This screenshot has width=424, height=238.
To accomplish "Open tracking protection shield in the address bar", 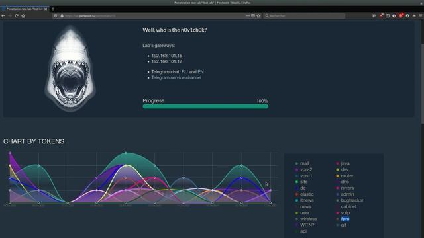I will (56, 16).
